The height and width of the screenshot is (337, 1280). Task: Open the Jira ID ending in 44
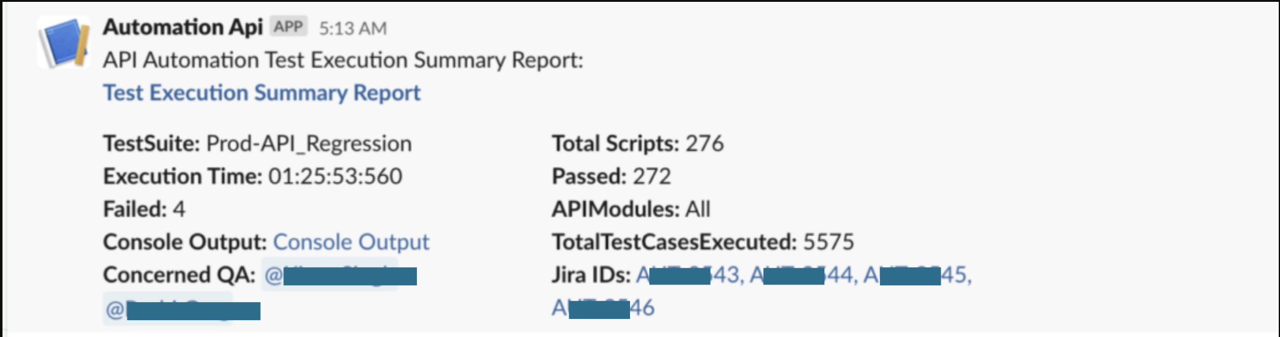tap(802, 275)
